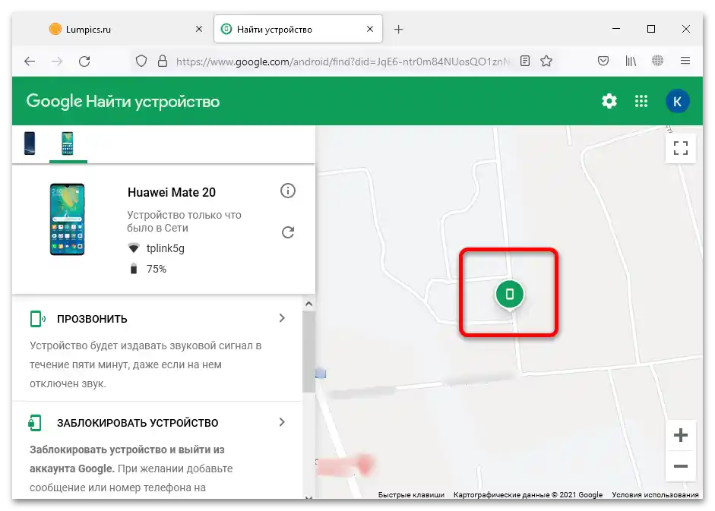Expand the ПРОЗВОНИТЬ chevron arrow
Image resolution: width=715 pixels, height=511 pixels.
point(282,318)
